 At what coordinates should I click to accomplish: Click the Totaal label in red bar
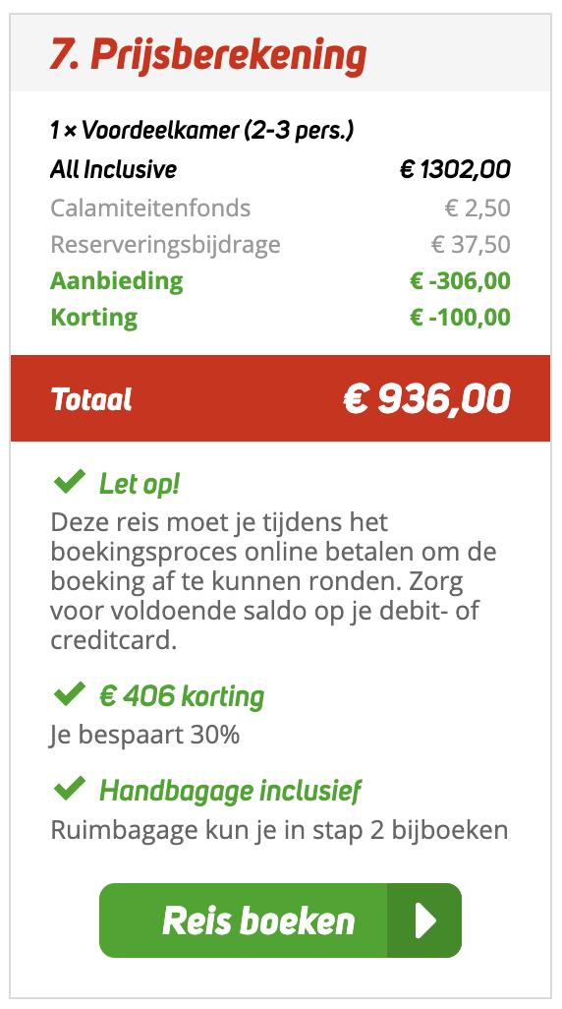click(x=90, y=399)
